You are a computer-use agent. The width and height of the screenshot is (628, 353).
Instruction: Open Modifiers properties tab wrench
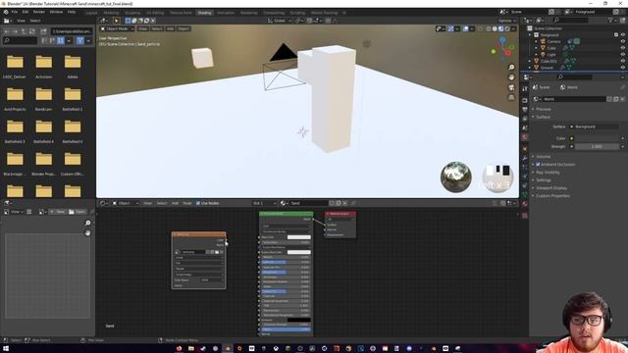525,158
